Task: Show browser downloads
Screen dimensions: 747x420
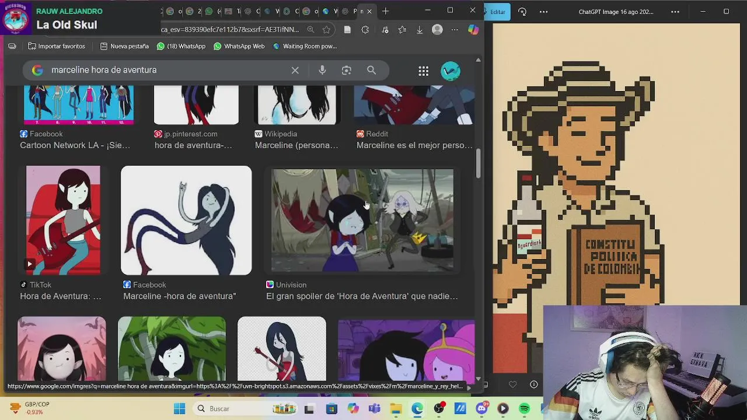Action: pos(420,30)
